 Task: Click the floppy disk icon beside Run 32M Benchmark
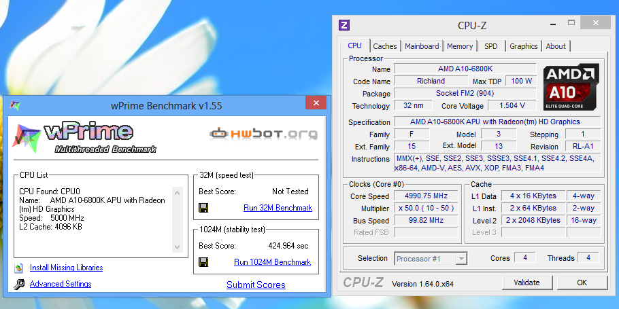click(x=203, y=208)
